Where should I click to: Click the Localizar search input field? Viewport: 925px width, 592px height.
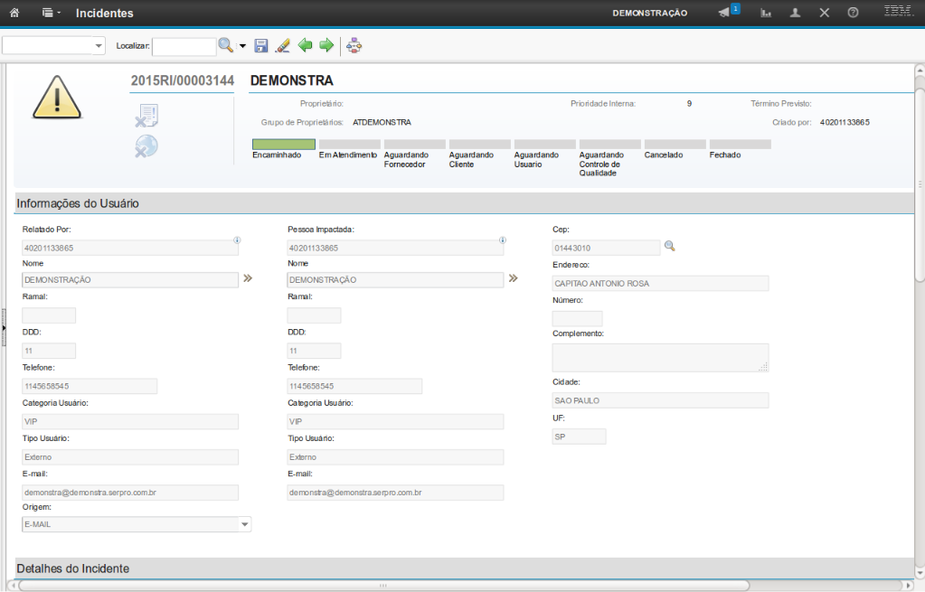(x=184, y=46)
